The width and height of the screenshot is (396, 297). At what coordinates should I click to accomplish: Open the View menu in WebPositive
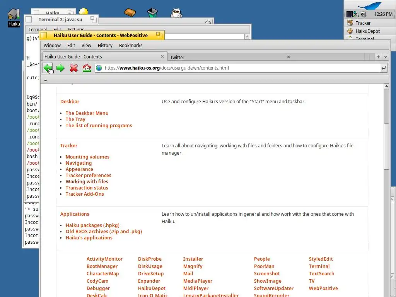86,46
